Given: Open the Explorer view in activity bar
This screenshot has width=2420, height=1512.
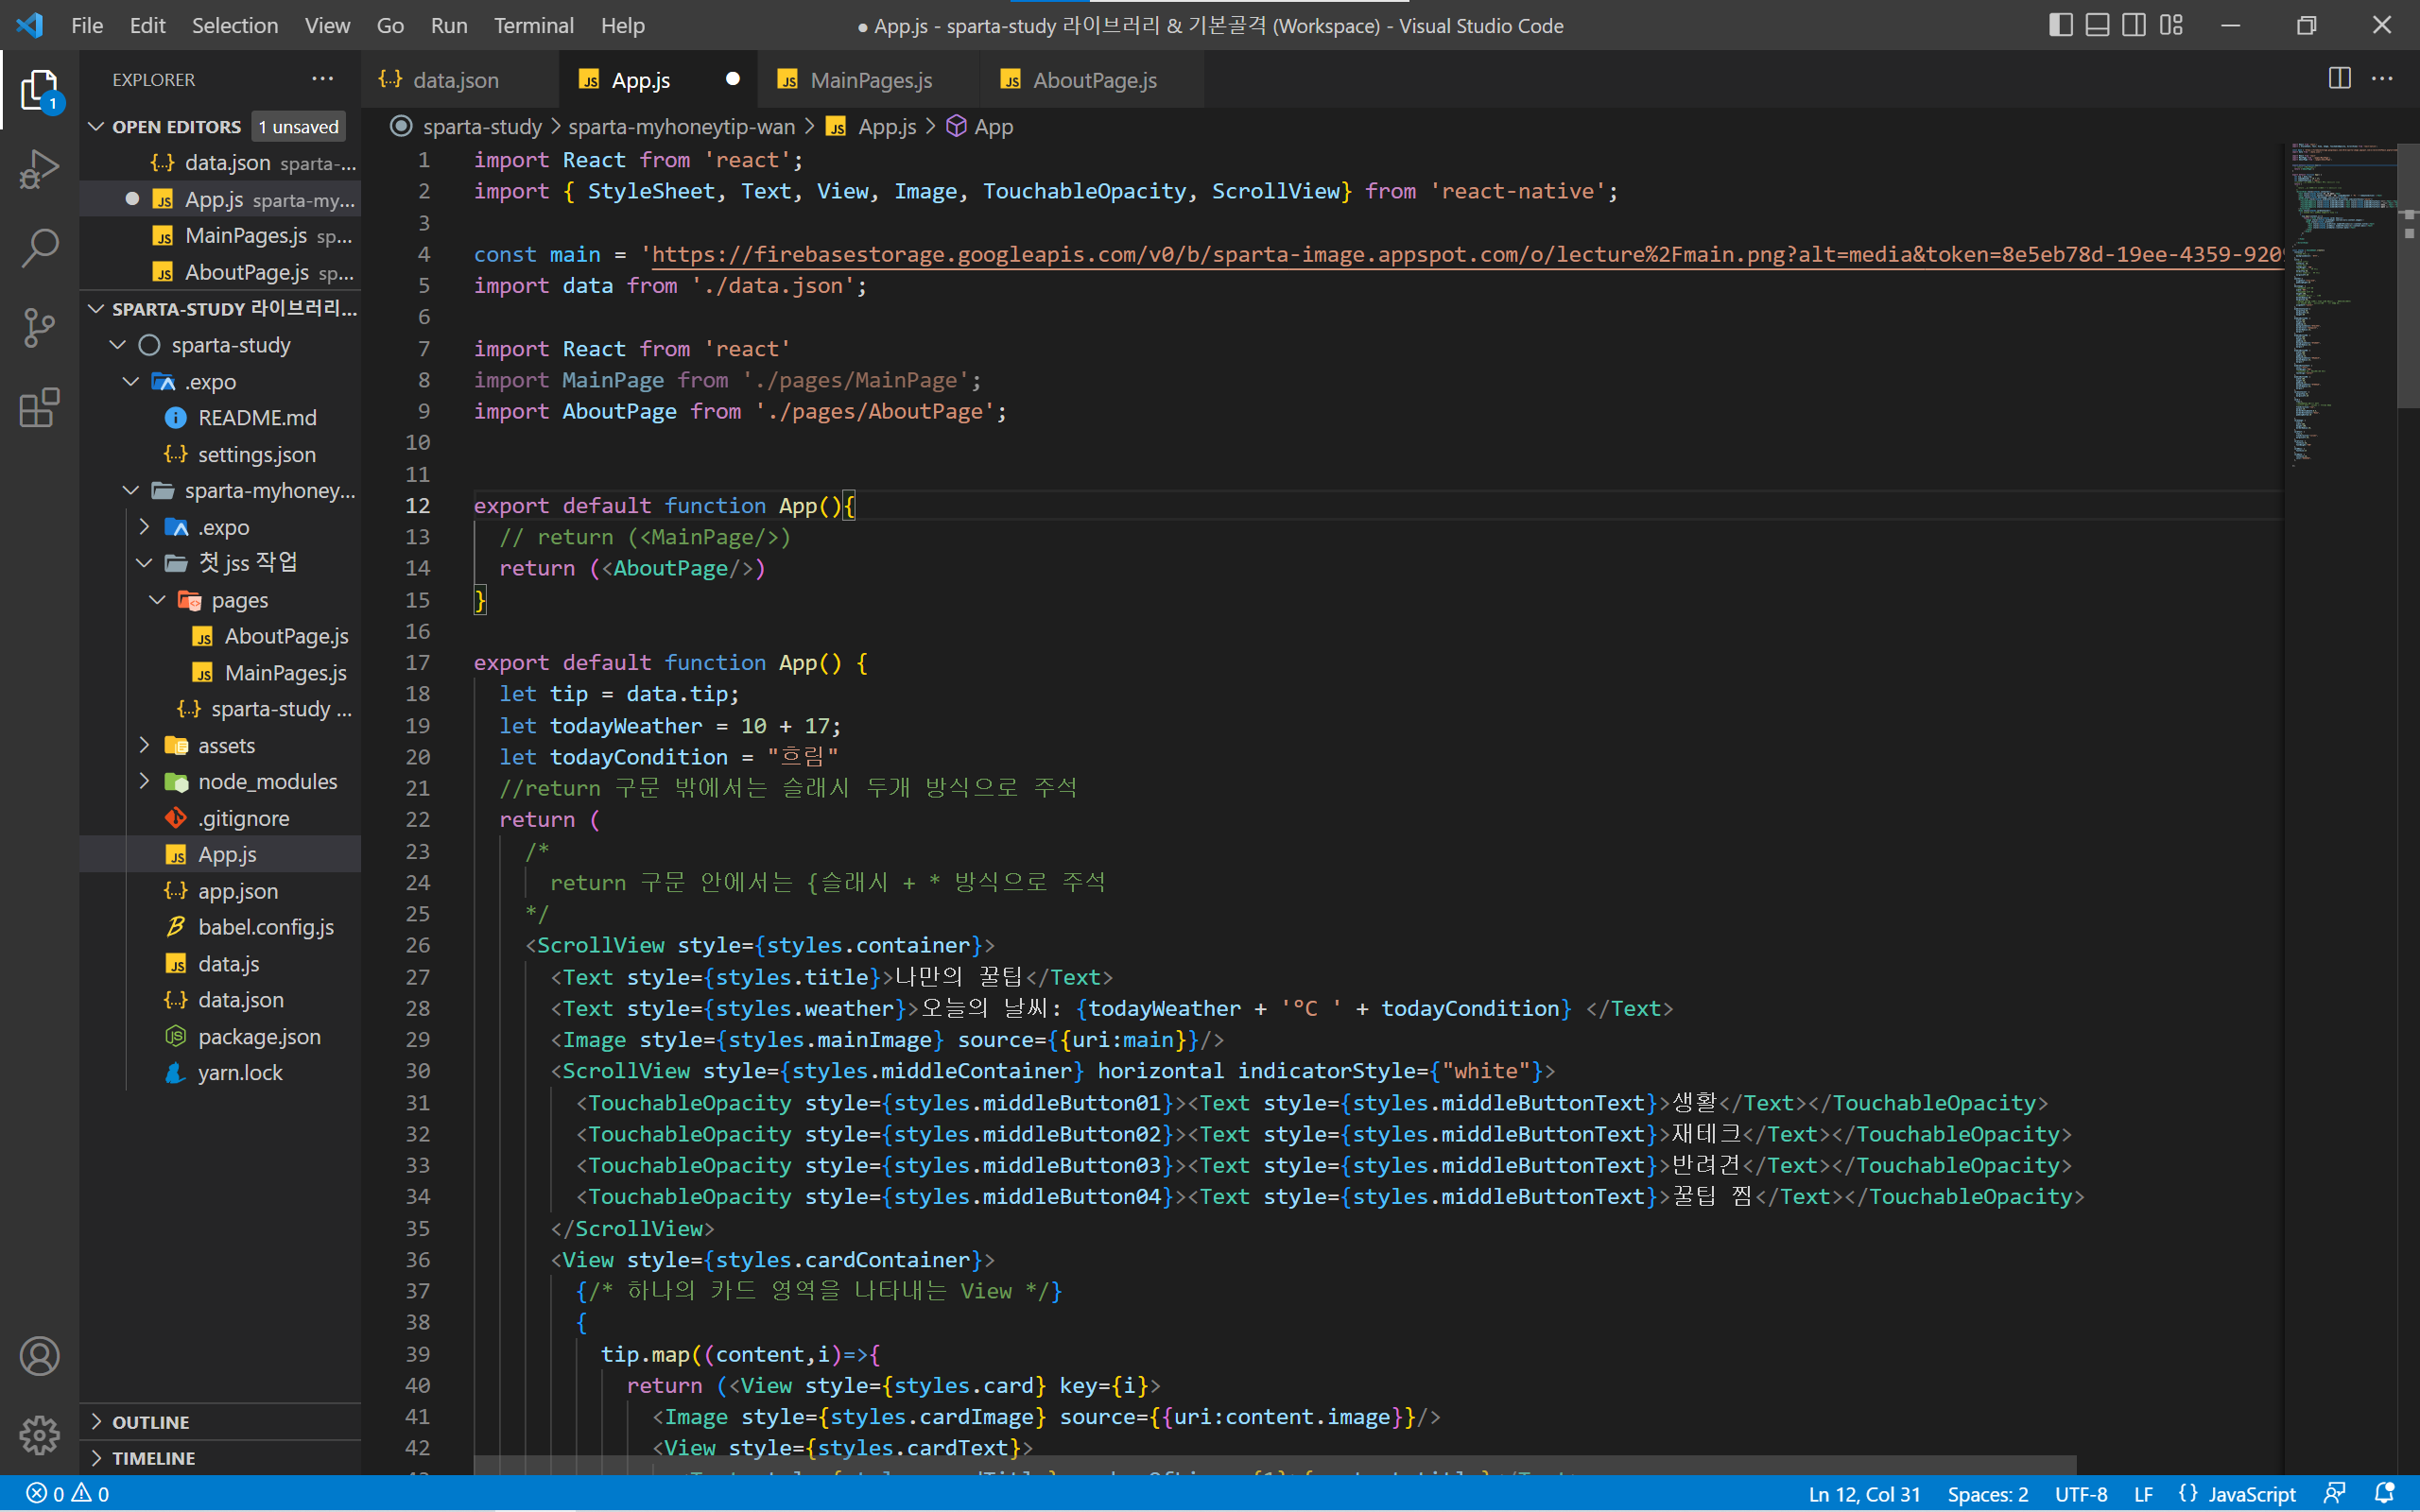Looking at the screenshot, I should pyautogui.click(x=39, y=91).
